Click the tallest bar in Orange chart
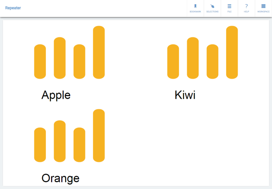Image resolution: width=272 pixels, height=189 pixels. [99, 136]
